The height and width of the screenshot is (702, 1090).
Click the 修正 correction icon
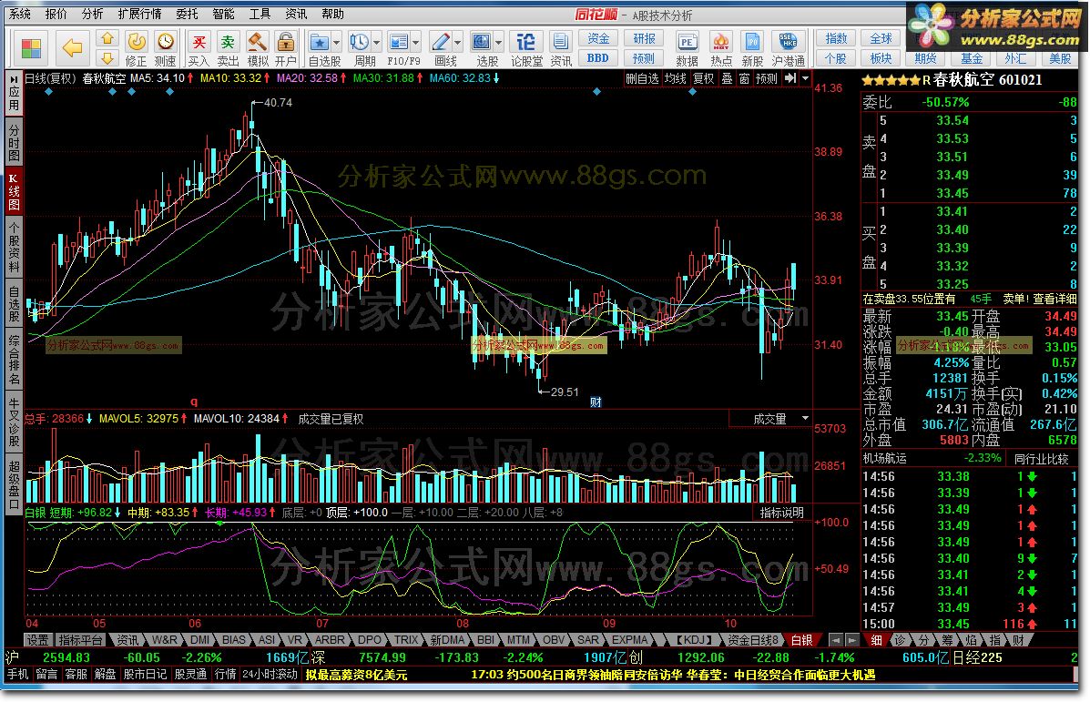[x=137, y=43]
